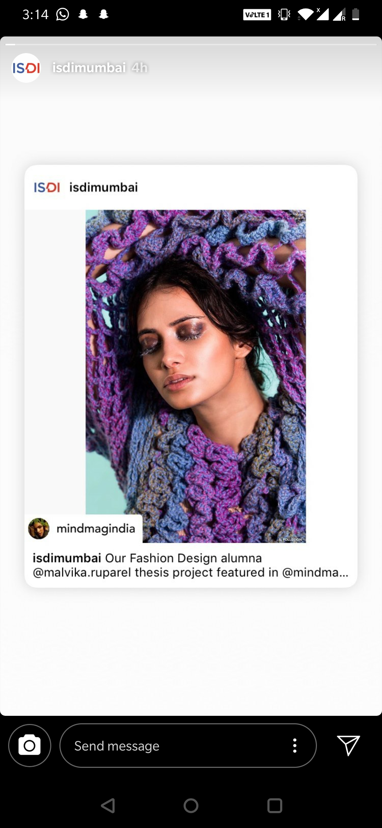Tap the truncated @mindma... mention
Viewport: 382px width, 828px height.
(x=315, y=573)
